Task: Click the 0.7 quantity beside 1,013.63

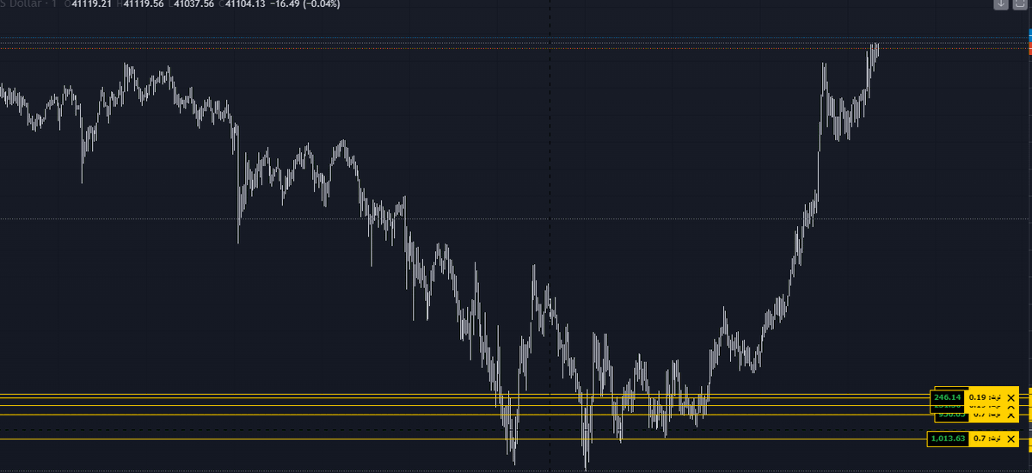Action: tap(980, 439)
